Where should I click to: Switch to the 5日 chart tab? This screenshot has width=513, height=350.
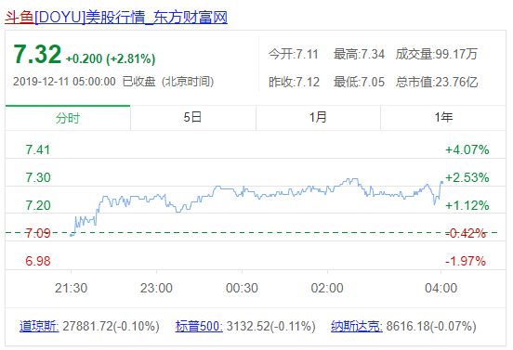click(x=192, y=117)
